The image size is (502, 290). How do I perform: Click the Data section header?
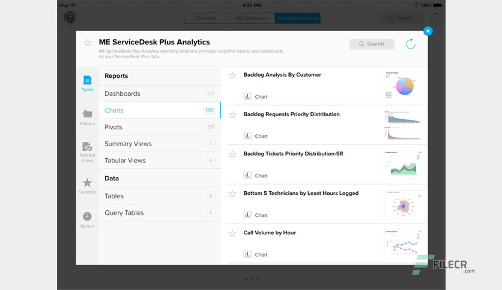pos(112,178)
